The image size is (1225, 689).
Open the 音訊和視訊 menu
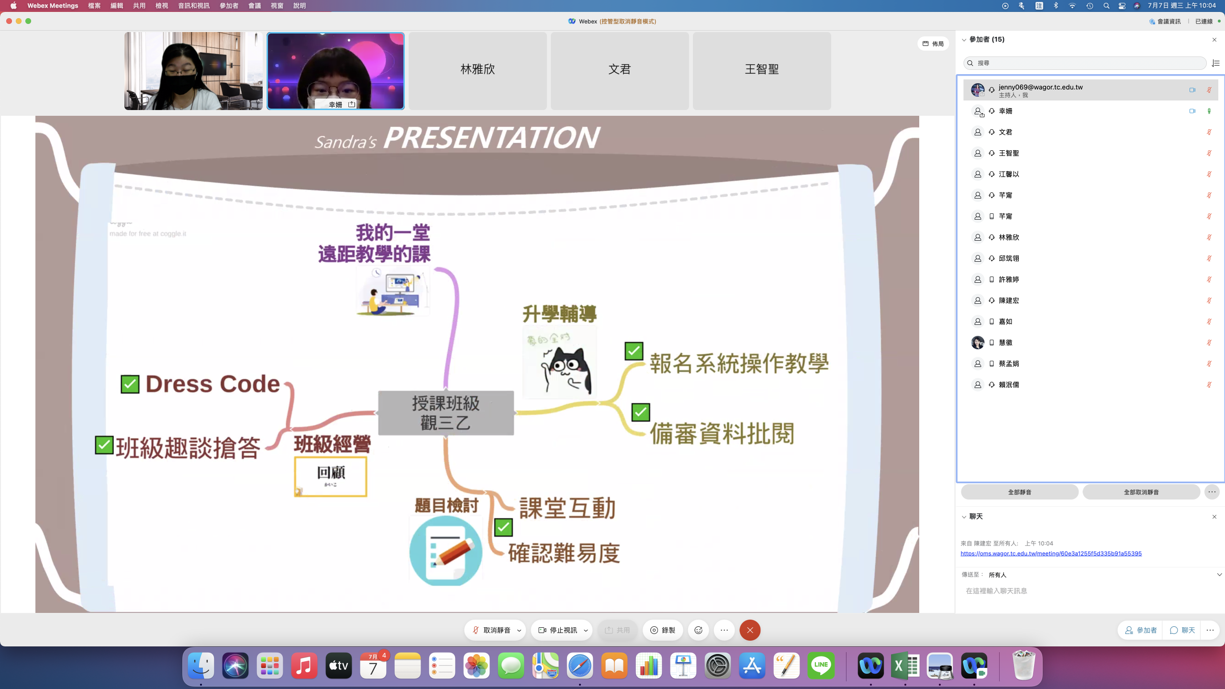click(x=193, y=6)
